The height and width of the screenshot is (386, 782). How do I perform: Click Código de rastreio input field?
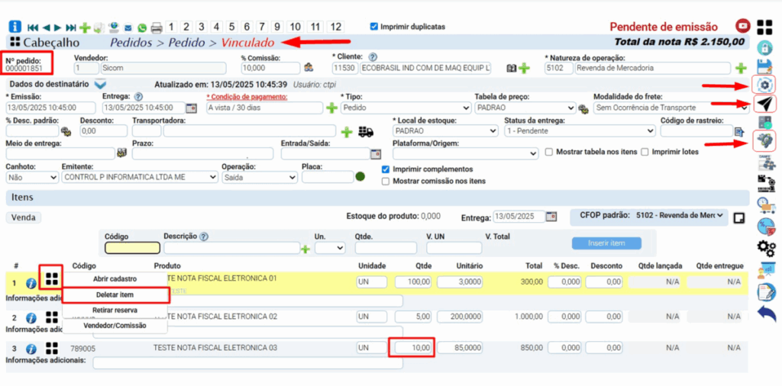click(x=696, y=131)
